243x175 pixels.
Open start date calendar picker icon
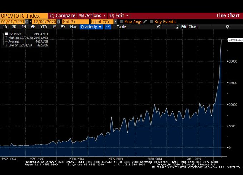pos(27,21)
